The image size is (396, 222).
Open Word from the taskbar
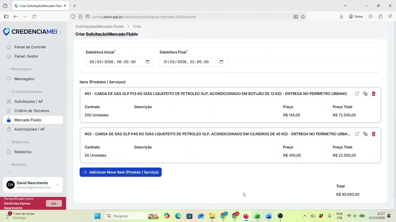(x=269, y=216)
